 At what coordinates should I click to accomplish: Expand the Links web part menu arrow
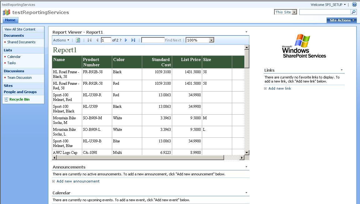click(342, 70)
